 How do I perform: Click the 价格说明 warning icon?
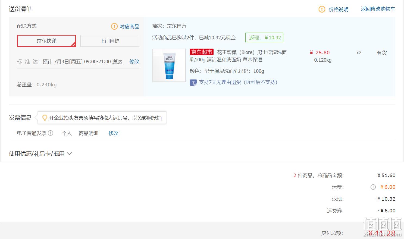point(322,9)
